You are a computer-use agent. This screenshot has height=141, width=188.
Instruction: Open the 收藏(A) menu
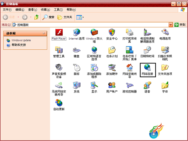tap(45, 10)
